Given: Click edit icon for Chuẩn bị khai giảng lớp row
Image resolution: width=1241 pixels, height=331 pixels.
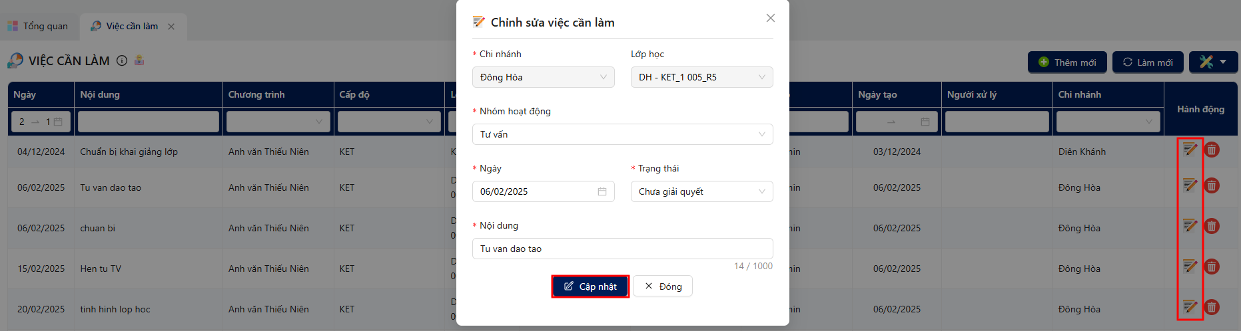Looking at the screenshot, I should (1190, 150).
